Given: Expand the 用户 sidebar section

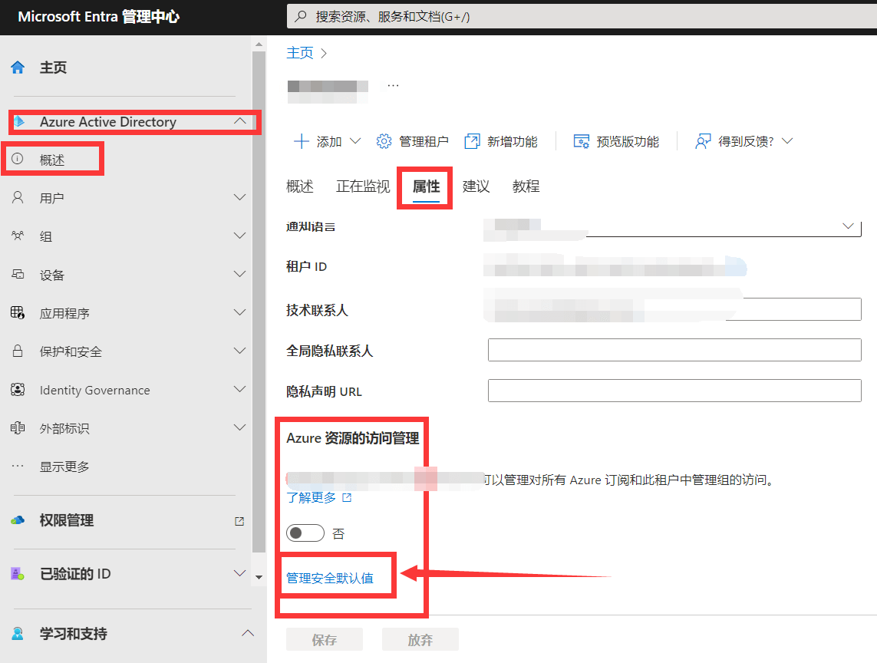Looking at the screenshot, I should pyautogui.click(x=239, y=198).
